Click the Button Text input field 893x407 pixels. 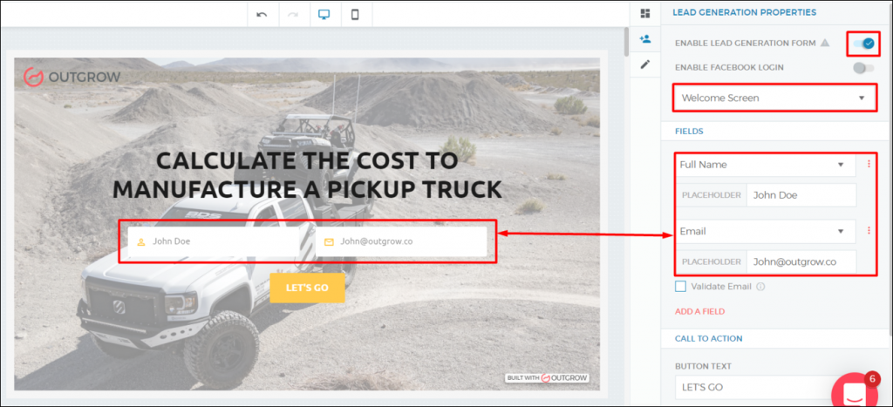pos(750,387)
